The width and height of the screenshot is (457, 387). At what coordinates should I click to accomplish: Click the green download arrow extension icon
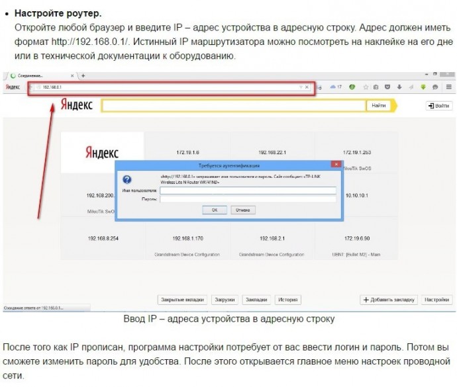[x=423, y=87]
